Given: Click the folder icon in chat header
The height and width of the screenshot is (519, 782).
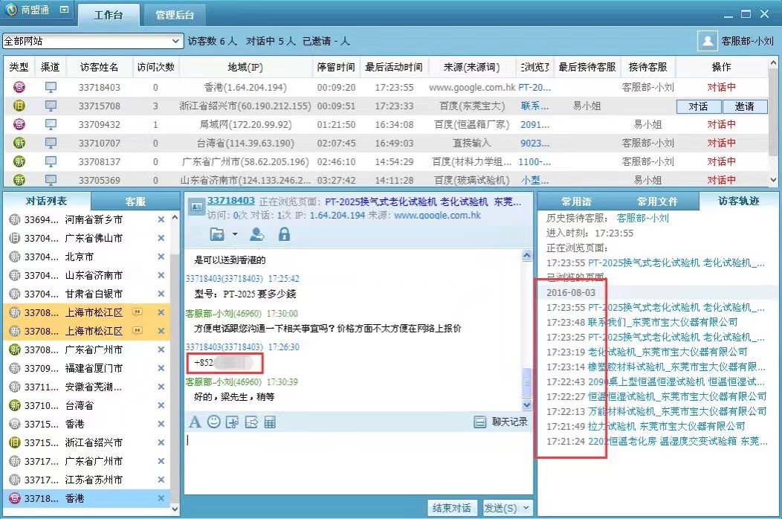Looking at the screenshot, I should (217, 235).
